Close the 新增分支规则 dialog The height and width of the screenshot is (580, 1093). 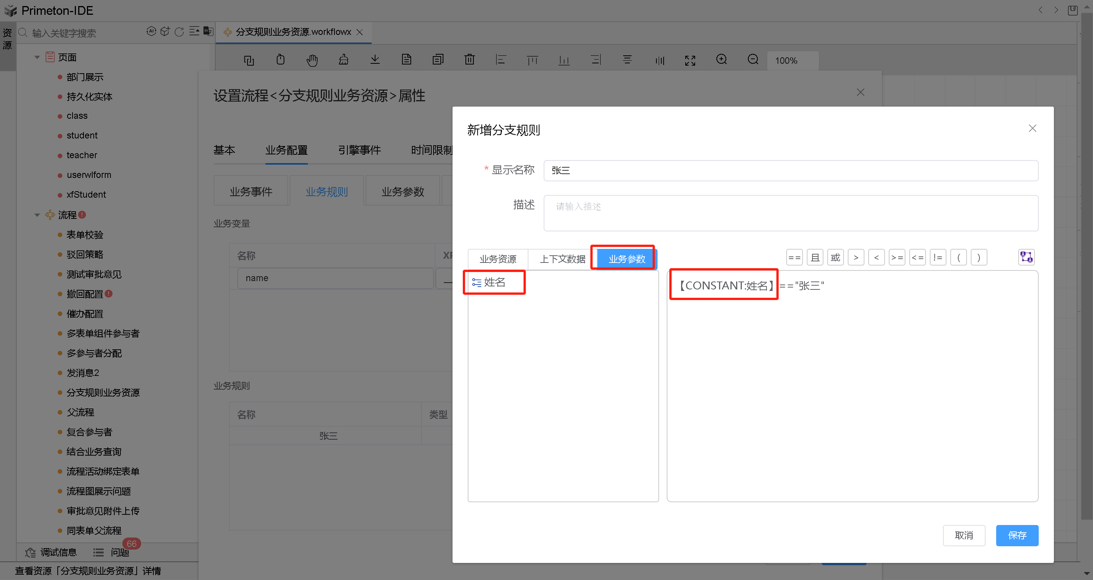click(x=1032, y=129)
